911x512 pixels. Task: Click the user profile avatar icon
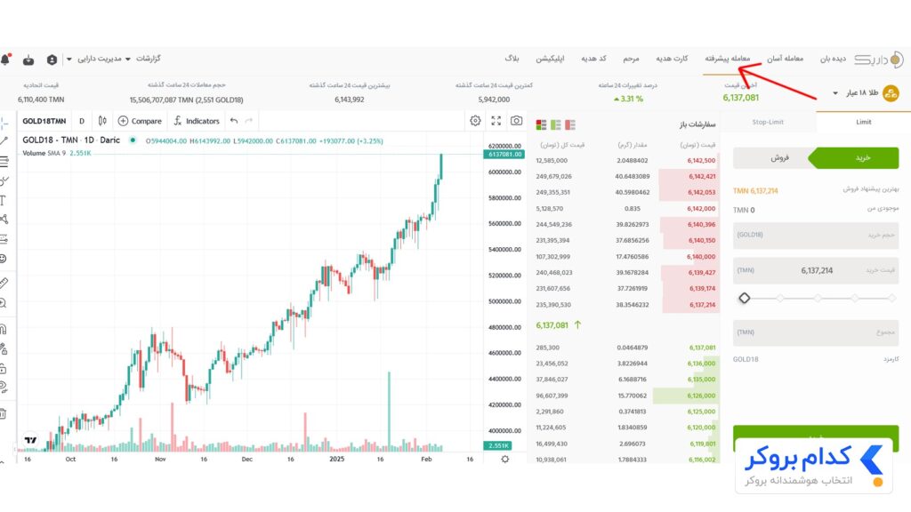(52, 60)
